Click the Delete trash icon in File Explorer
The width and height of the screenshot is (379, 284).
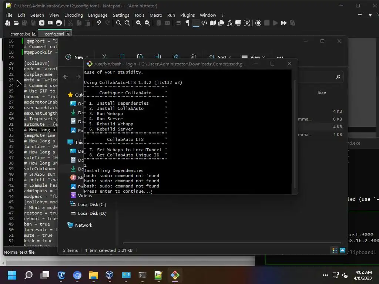(x=193, y=57)
